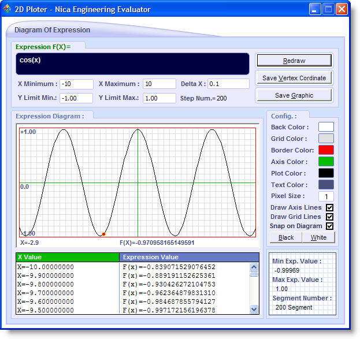Pick the Back Color white swatch
This screenshot has height=339, width=360.
(x=326, y=127)
